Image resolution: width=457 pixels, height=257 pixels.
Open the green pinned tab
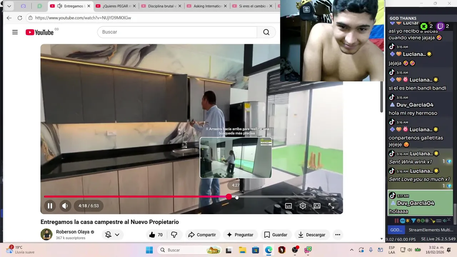point(40,6)
